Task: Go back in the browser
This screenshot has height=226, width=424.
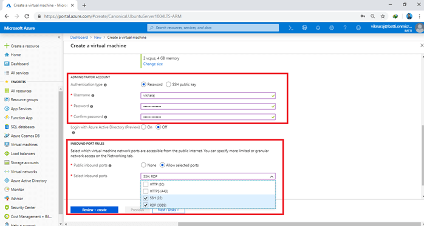Action: coord(7,16)
